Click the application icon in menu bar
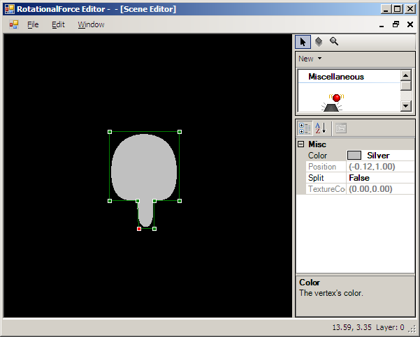The width and height of the screenshot is (420, 337). [x=13, y=24]
